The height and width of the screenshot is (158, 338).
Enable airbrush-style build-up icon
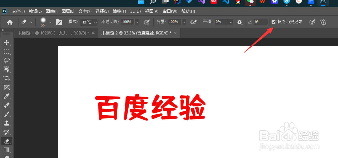coord(193,22)
